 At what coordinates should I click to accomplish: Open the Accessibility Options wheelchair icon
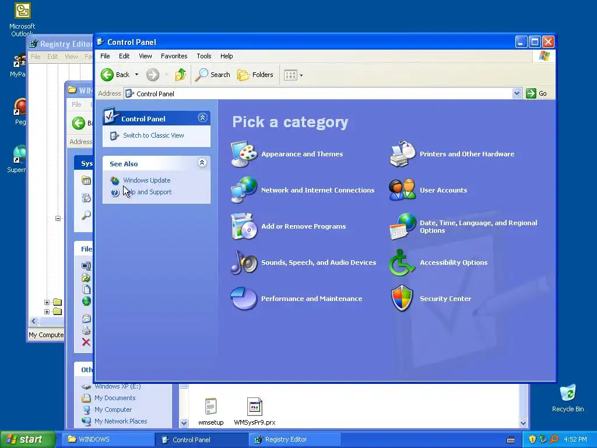[x=402, y=262]
